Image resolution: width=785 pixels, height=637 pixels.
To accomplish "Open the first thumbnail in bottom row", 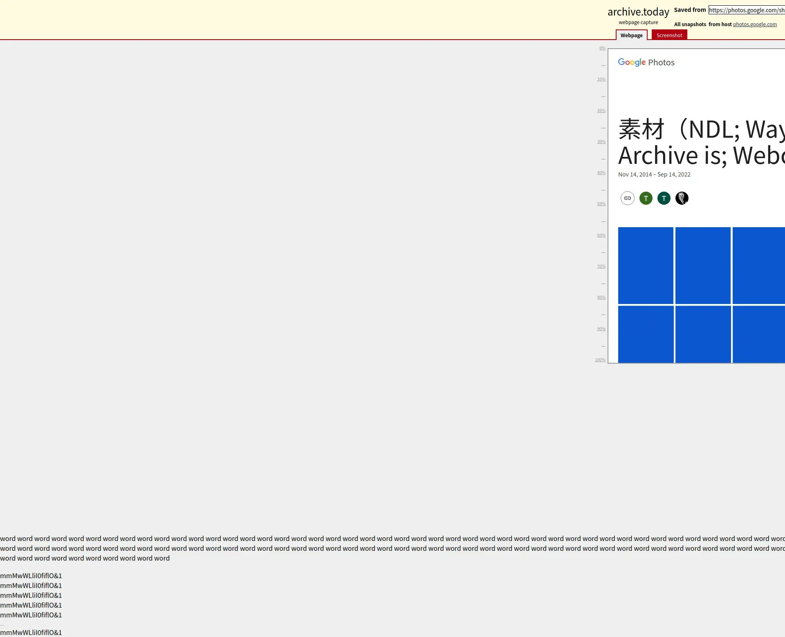I will pyautogui.click(x=646, y=334).
